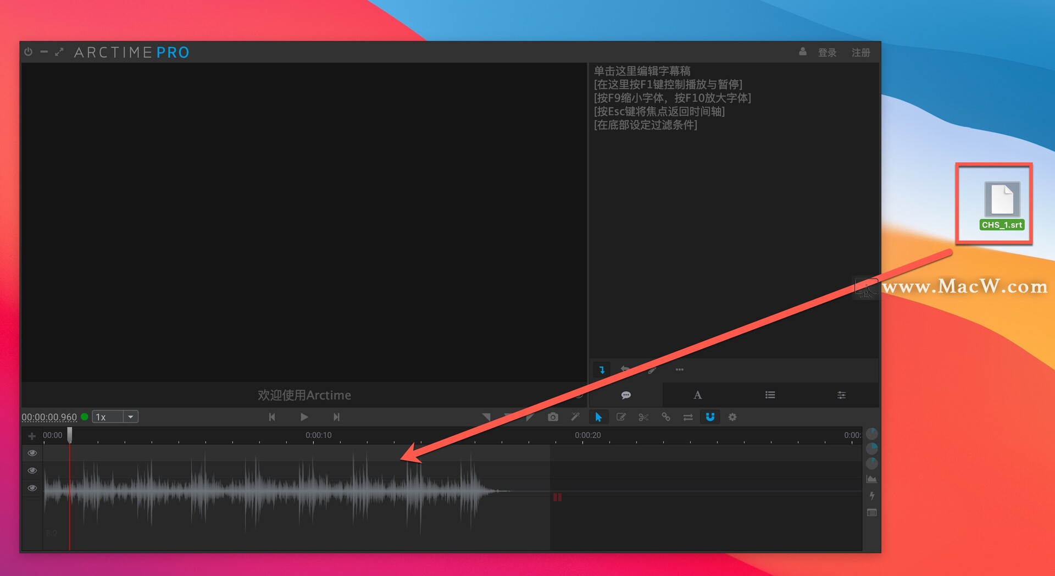1055x576 pixels.
Task: Click the power quit icon
Action: 29,52
